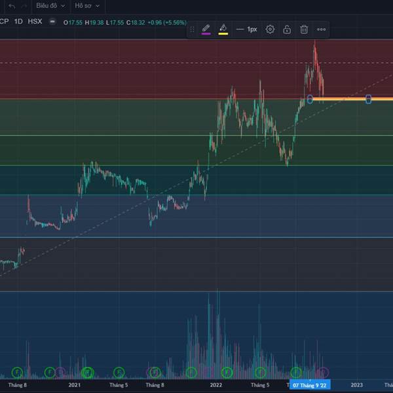Click the HSX exchange label
Viewport: 393px width, 393px height.
tap(35, 22)
